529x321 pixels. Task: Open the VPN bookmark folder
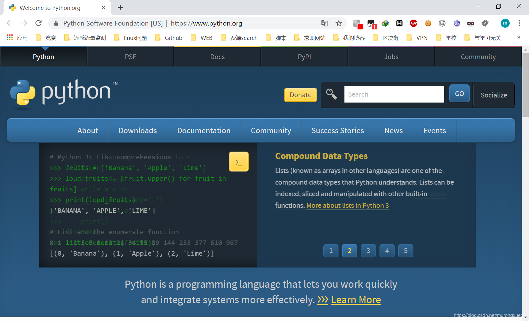[x=417, y=38]
